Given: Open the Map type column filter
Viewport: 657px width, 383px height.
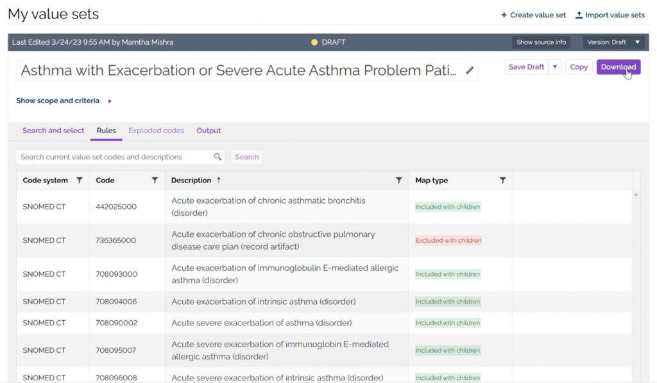Looking at the screenshot, I should (x=503, y=181).
